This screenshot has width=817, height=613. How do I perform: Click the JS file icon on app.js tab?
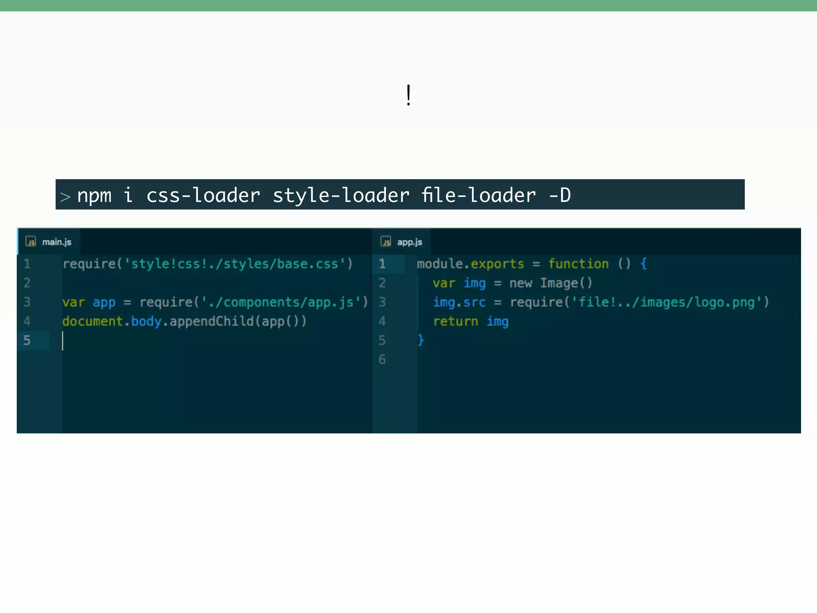point(386,241)
